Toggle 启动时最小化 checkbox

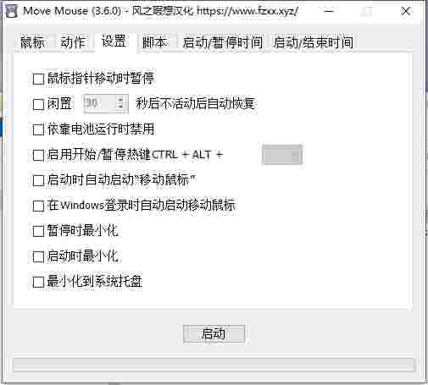pos(38,256)
